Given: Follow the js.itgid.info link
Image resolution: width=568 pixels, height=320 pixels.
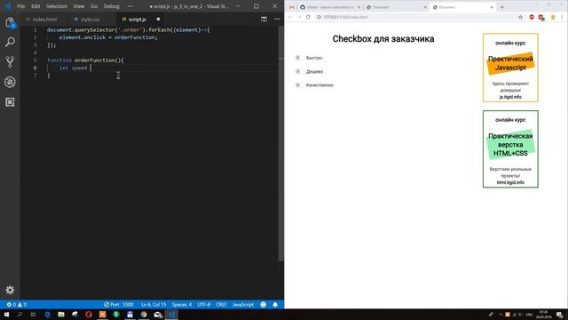Looking at the screenshot, I should pos(510,97).
